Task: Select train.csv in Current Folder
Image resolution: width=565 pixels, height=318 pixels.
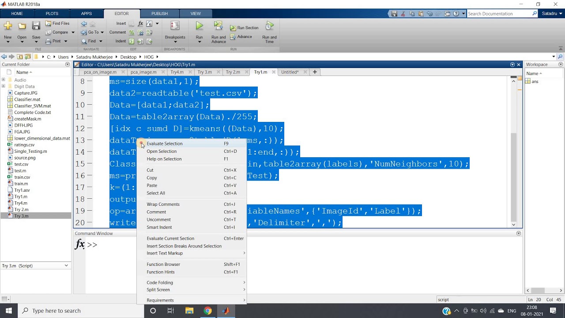Action: (x=22, y=177)
